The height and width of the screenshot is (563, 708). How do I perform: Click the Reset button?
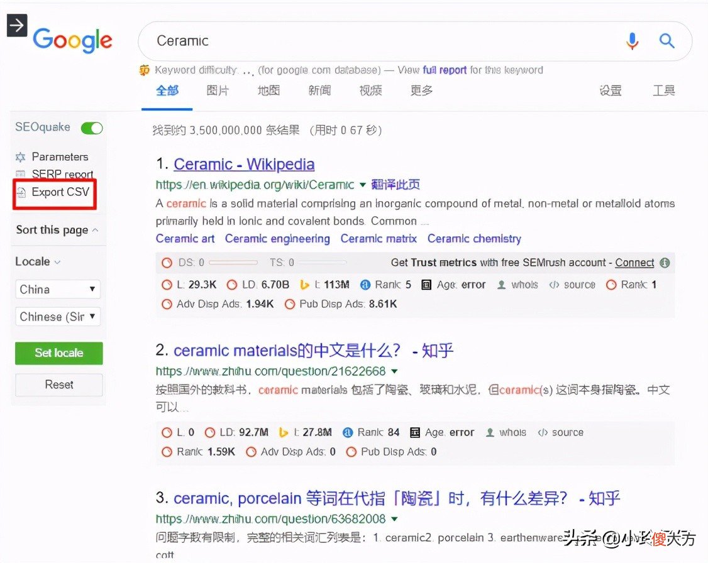coord(58,385)
